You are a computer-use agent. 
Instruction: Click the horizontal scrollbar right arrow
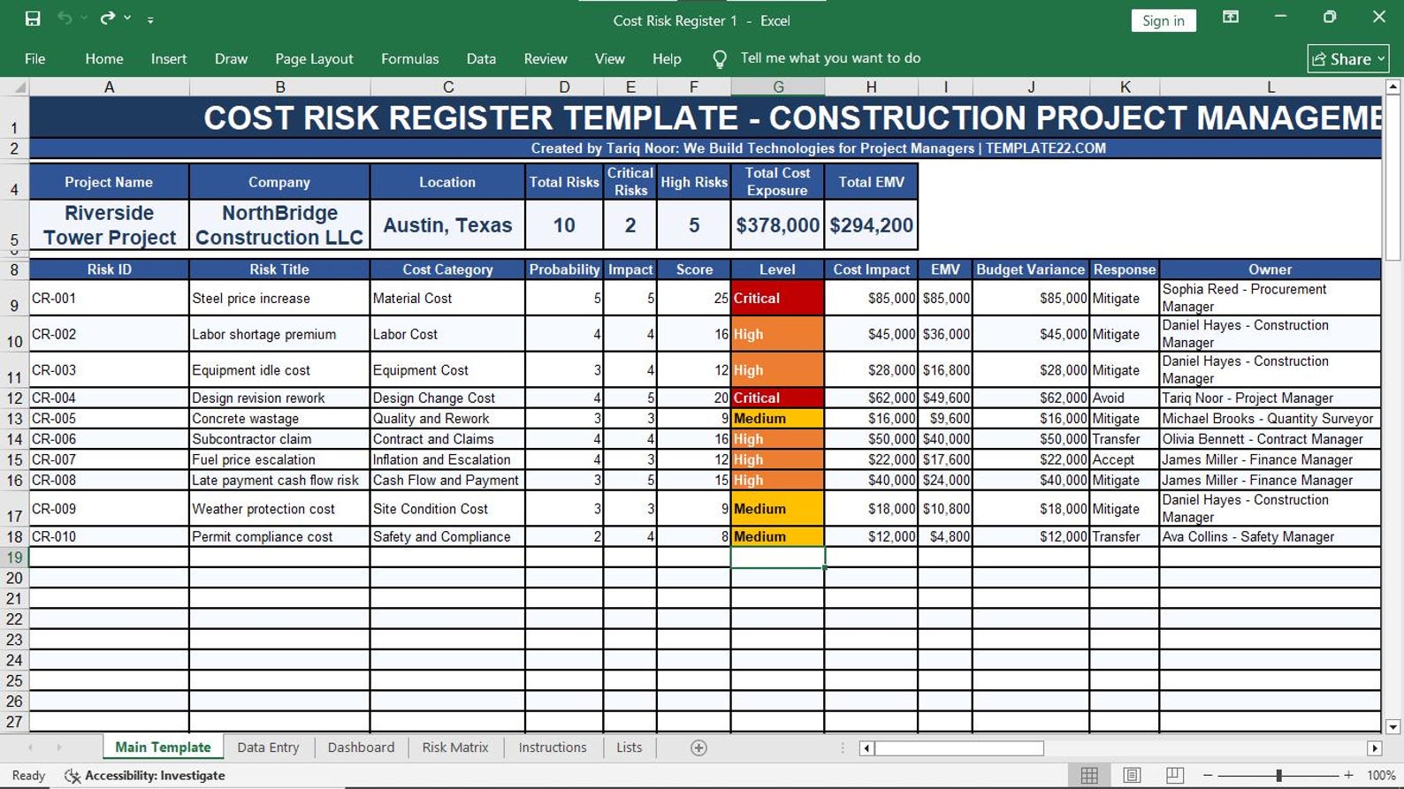pos(1374,748)
